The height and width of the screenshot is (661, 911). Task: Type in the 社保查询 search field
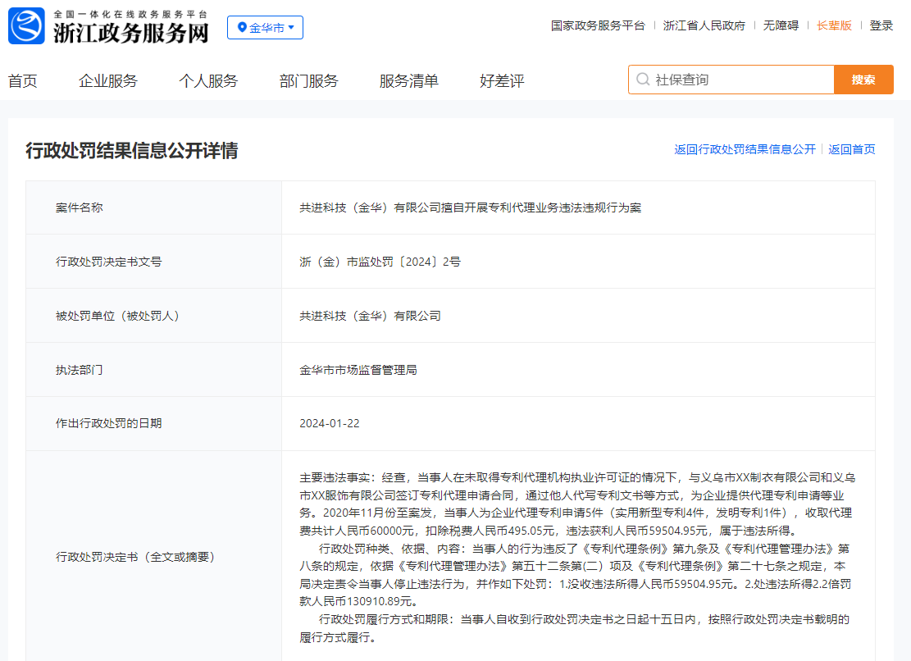[738, 80]
